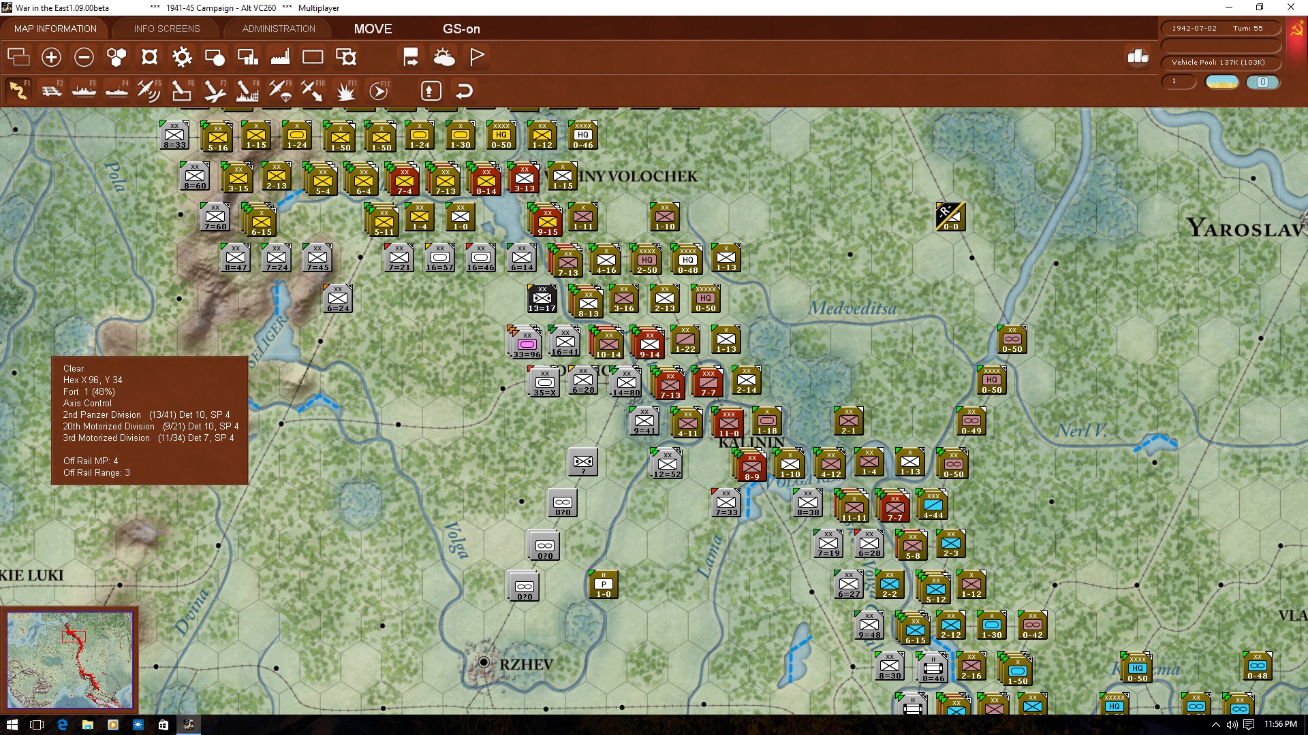Click the 11:56 PM taskbar clock
1308x735 pixels.
pos(1281,724)
